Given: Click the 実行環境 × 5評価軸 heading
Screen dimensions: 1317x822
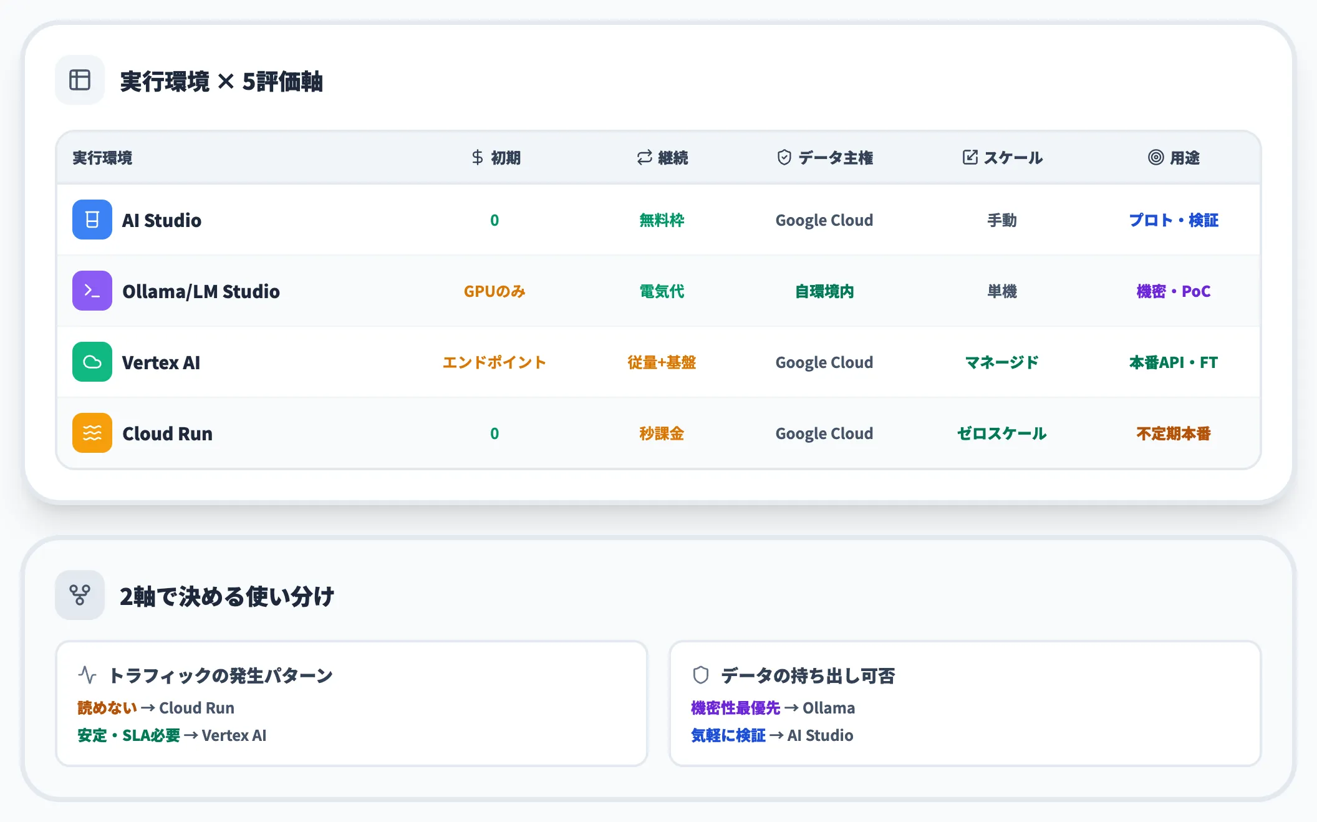Looking at the screenshot, I should [221, 82].
